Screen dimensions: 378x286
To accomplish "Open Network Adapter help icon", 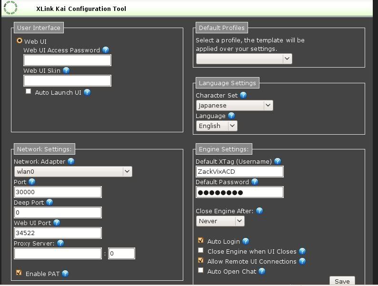I will click(x=71, y=161).
